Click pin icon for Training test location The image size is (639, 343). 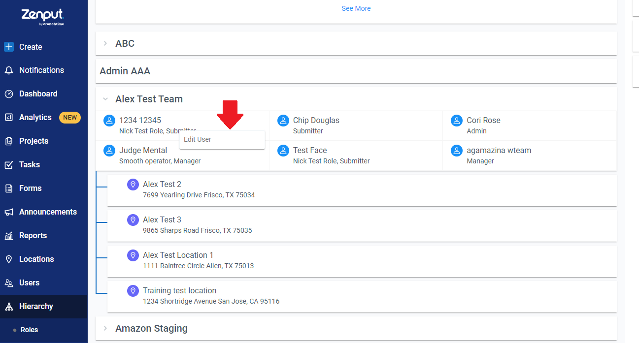133,291
